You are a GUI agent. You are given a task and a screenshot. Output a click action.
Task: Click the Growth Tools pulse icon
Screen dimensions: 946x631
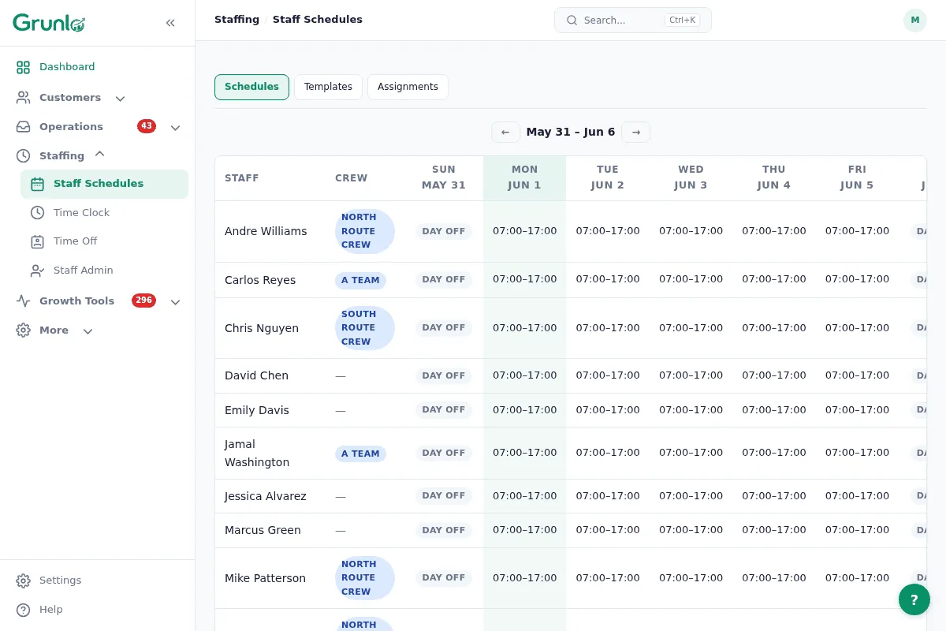coord(24,301)
